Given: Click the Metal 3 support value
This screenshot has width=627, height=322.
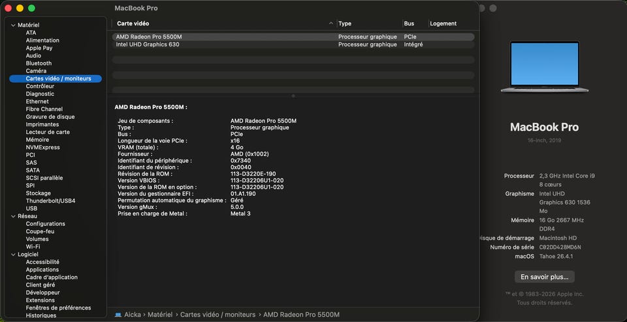Looking at the screenshot, I should click(x=240, y=214).
